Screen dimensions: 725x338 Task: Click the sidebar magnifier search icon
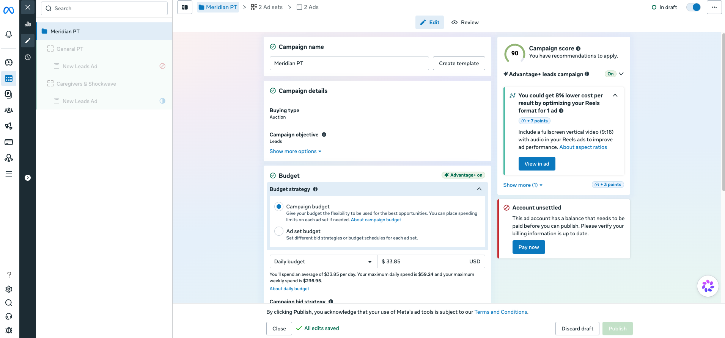(9, 303)
